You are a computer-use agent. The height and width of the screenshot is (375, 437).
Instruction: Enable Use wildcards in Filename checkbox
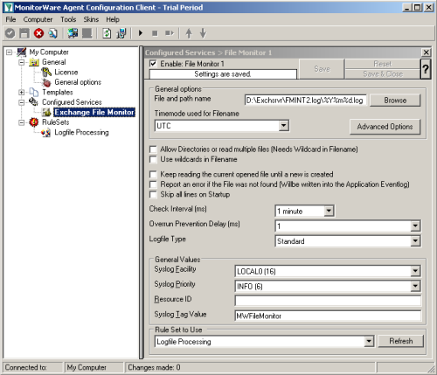(153, 159)
